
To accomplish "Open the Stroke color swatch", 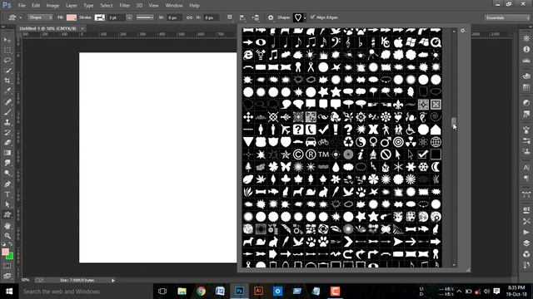I will pos(100,17).
